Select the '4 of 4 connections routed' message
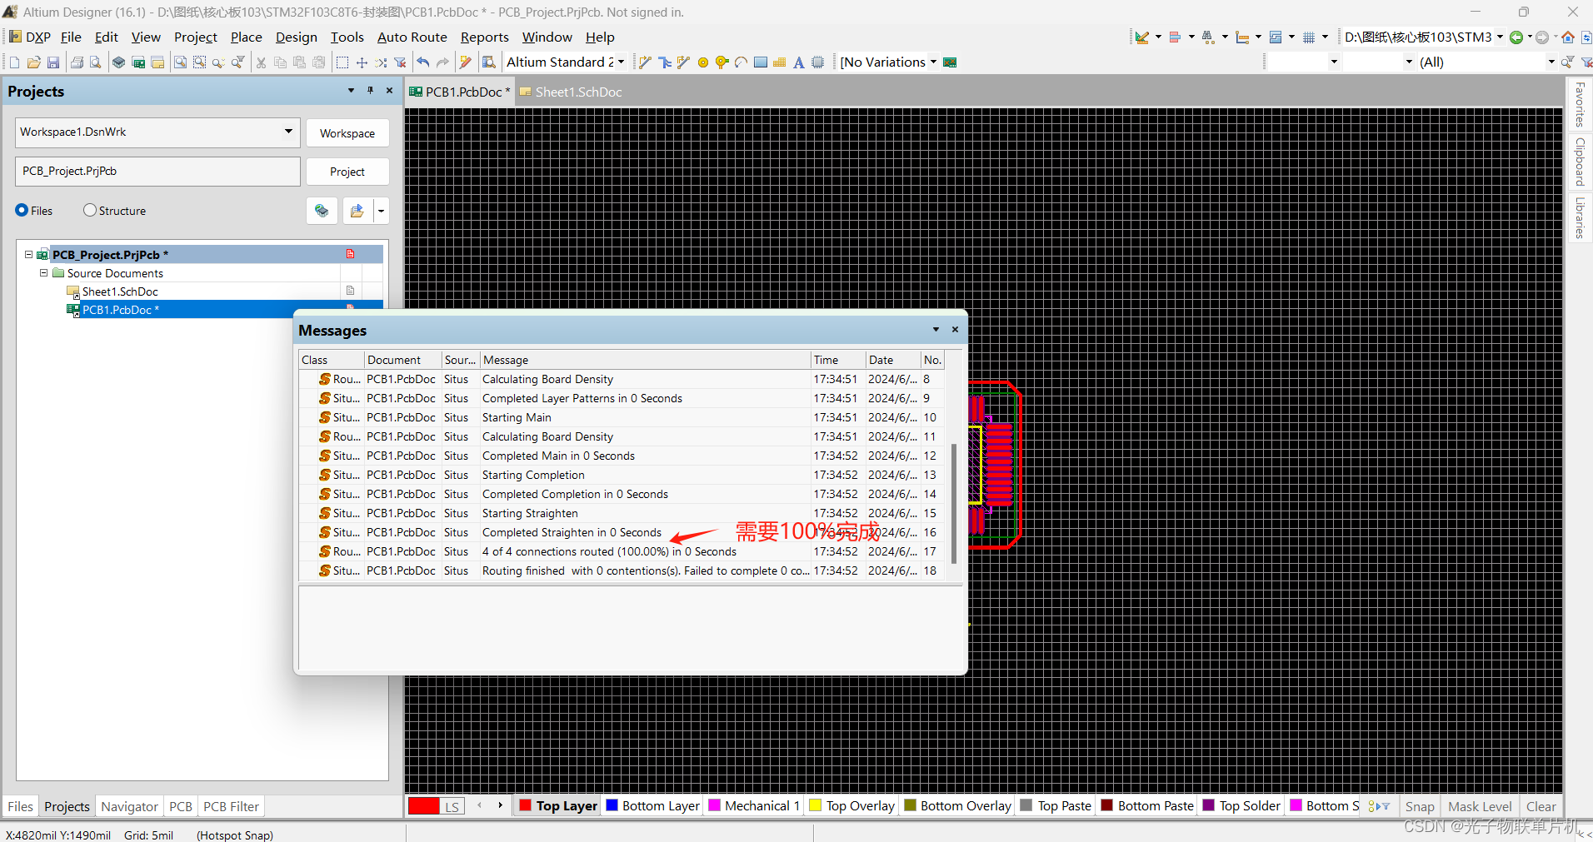The height and width of the screenshot is (842, 1593). [x=622, y=551]
